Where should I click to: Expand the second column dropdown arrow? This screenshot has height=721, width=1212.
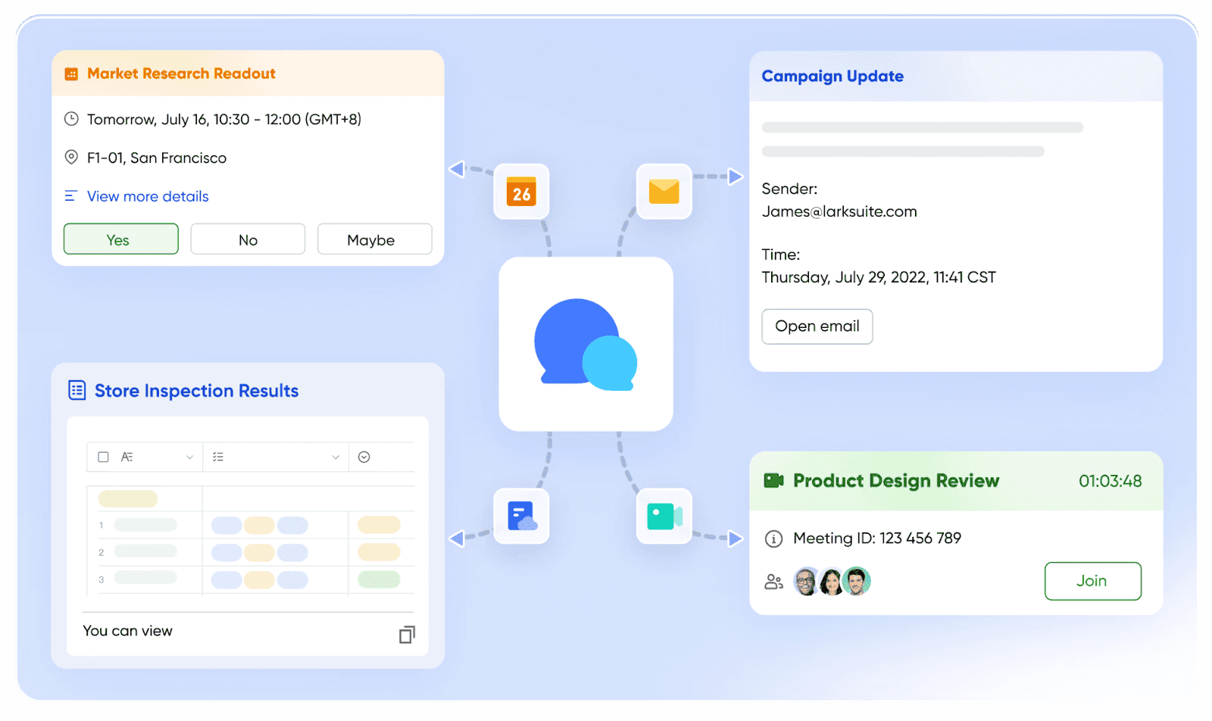click(335, 457)
